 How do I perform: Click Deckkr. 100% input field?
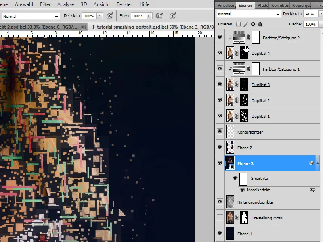click(x=89, y=16)
